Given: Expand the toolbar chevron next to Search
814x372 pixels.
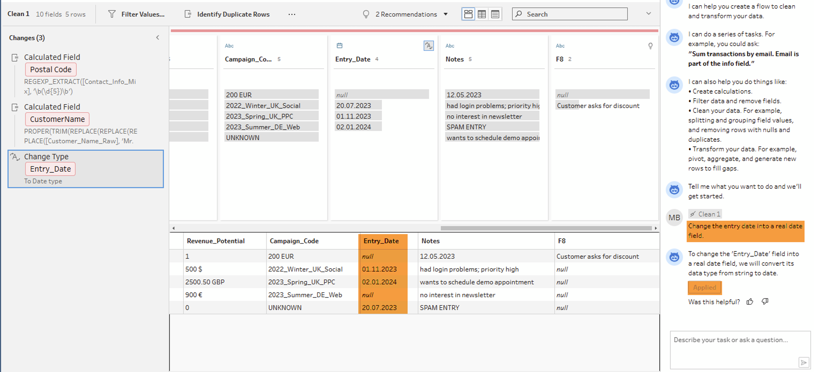Looking at the screenshot, I should pyautogui.click(x=648, y=14).
